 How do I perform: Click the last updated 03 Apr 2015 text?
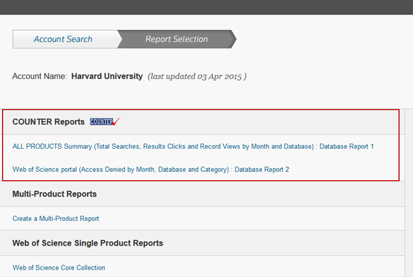(x=197, y=77)
